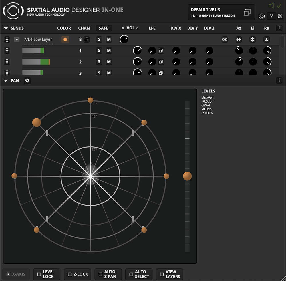Click the link icon in Low Layer row
The height and width of the screenshot is (286, 286).
click(x=225, y=39)
